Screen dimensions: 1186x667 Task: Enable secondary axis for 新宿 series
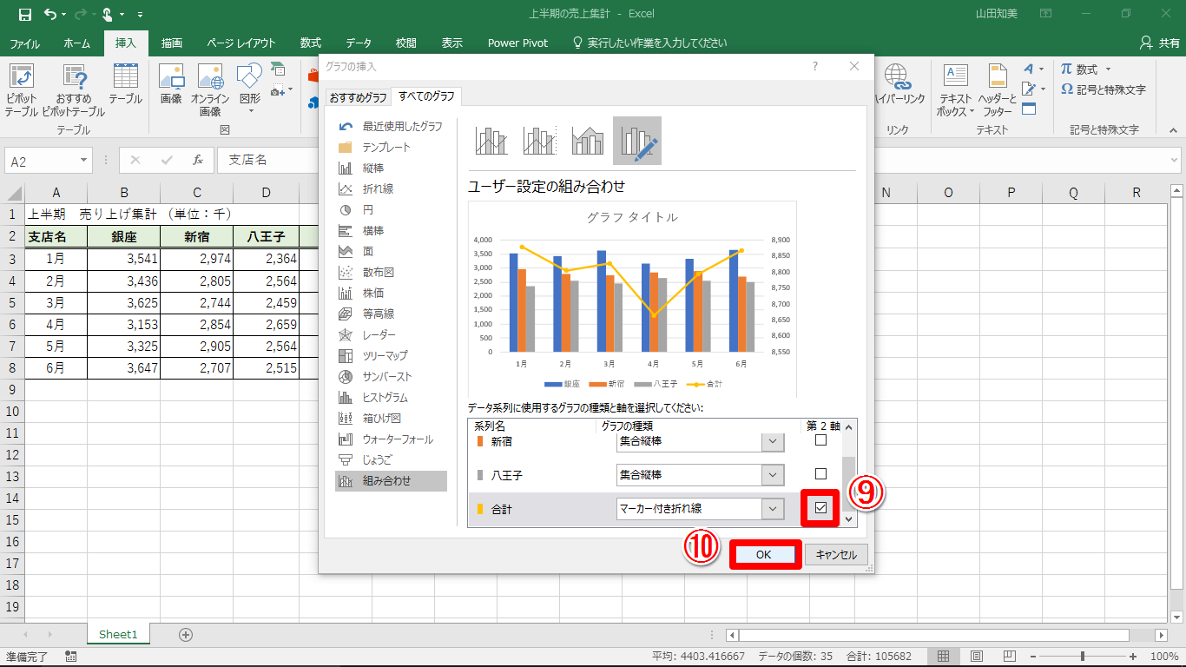click(x=820, y=440)
